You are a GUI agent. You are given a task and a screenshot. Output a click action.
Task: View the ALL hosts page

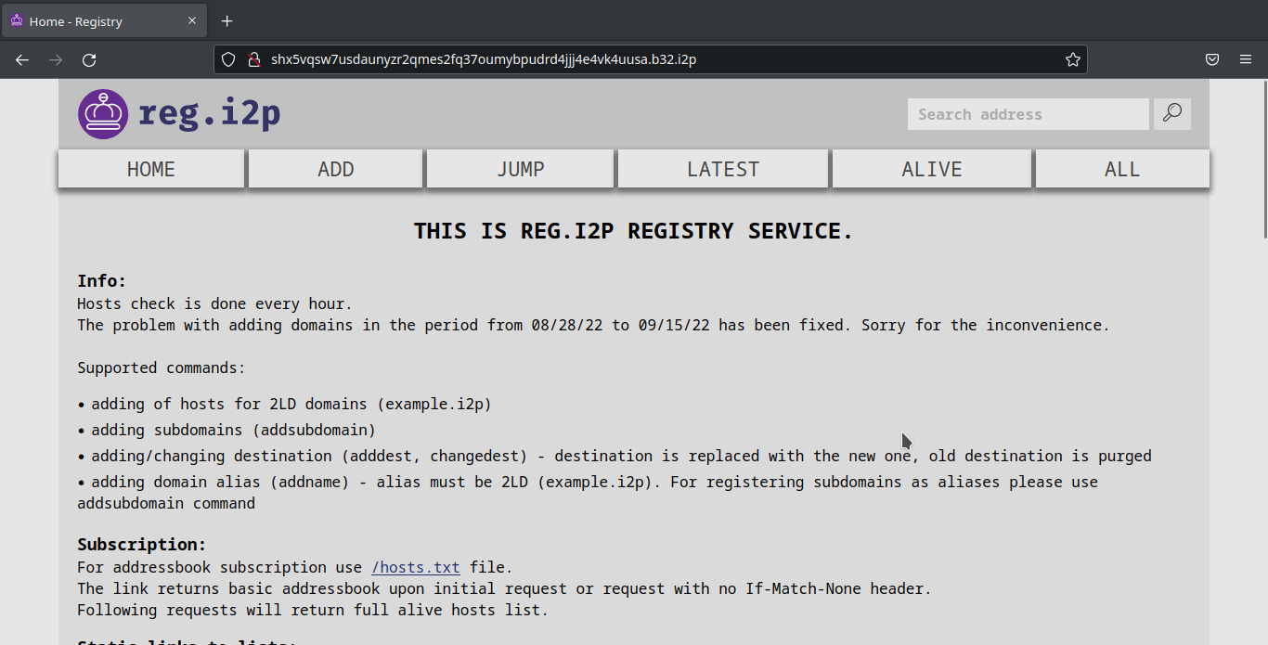pyautogui.click(x=1121, y=169)
